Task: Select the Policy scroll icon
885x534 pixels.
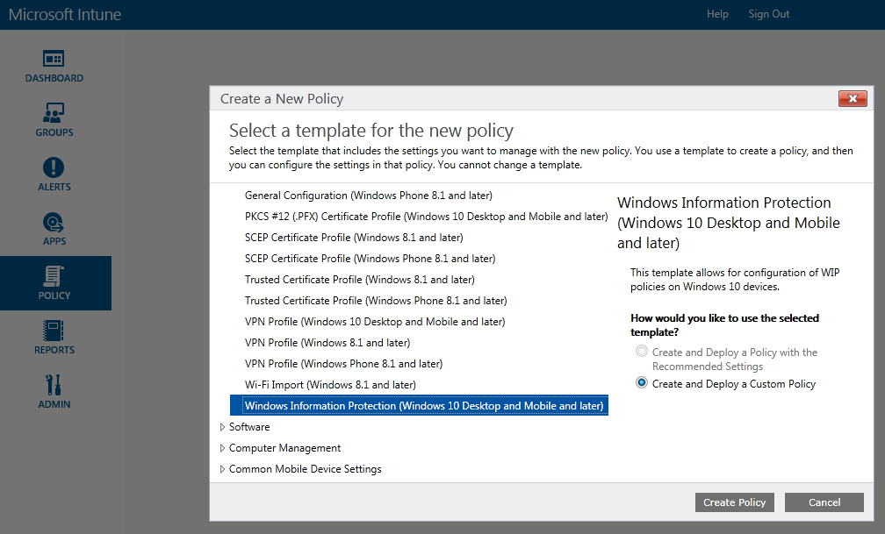Action: [54, 276]
